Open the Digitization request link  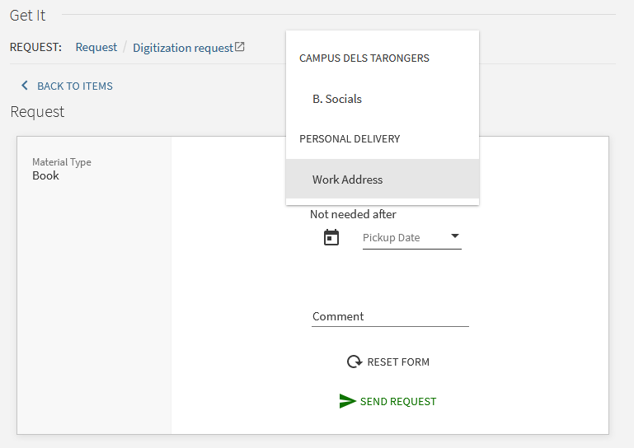pos(183,48)
